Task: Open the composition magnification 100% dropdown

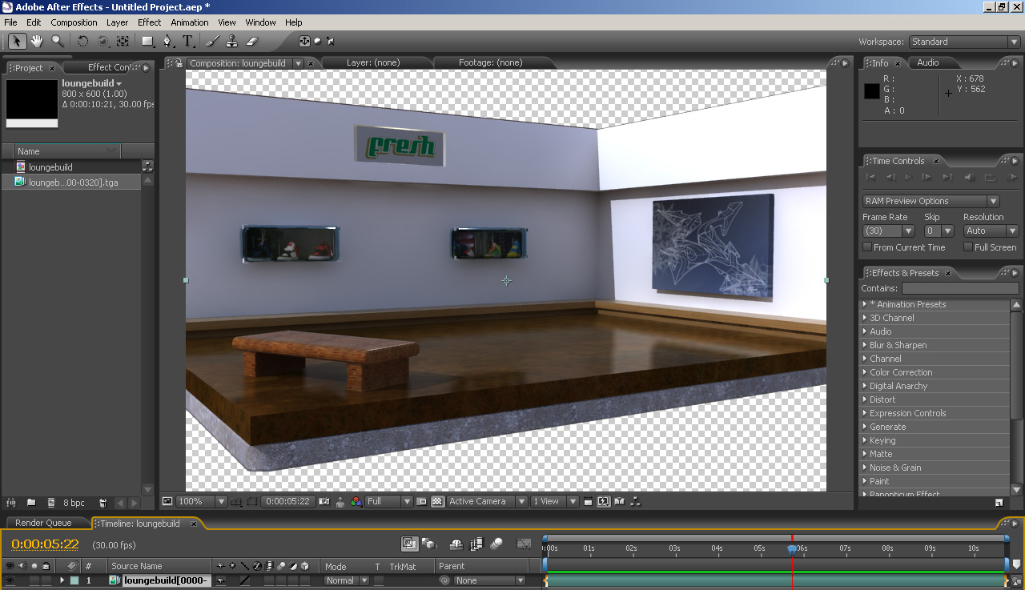Action: point(202,501)
